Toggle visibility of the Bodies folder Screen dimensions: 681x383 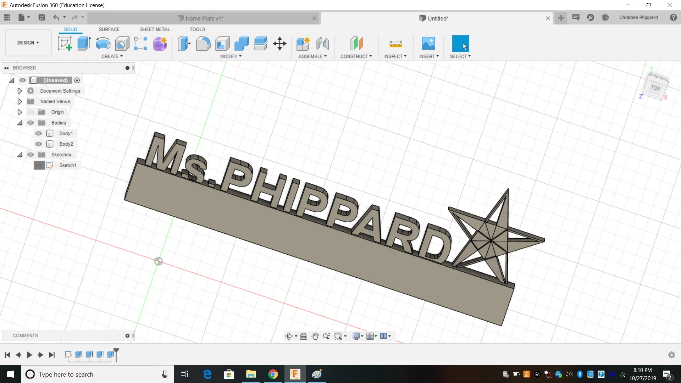(x=31, y=123)
